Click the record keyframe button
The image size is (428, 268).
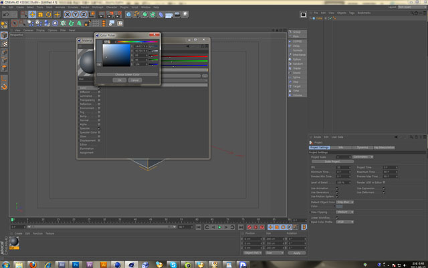pos(249,227)
